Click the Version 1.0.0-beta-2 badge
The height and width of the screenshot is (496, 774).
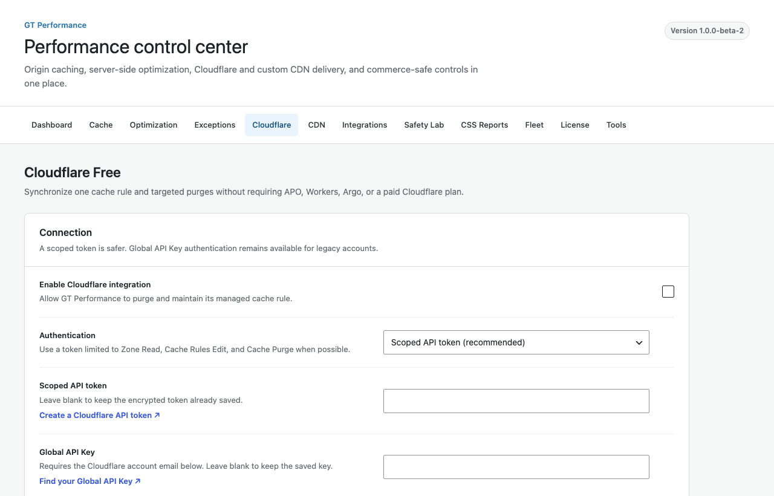(707, 31)
